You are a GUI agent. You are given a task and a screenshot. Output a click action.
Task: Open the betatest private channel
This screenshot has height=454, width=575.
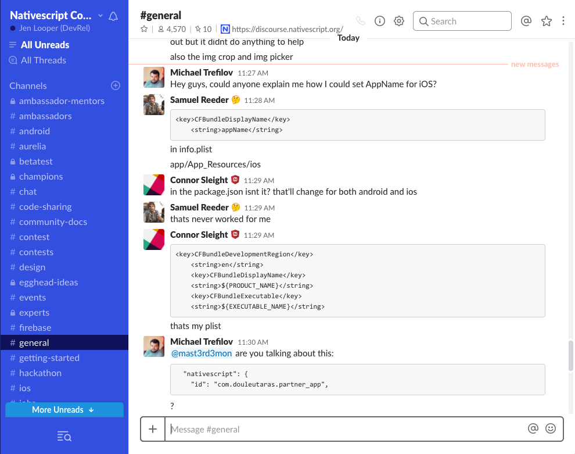pos(35,162)
